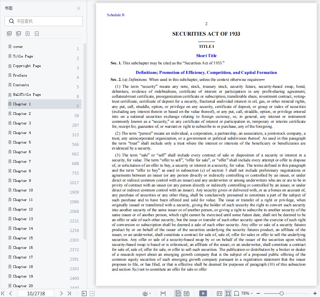Viewport: 320px width, 297px height.
Task: Go back to the previous view
Action: [x=84, y=293]
